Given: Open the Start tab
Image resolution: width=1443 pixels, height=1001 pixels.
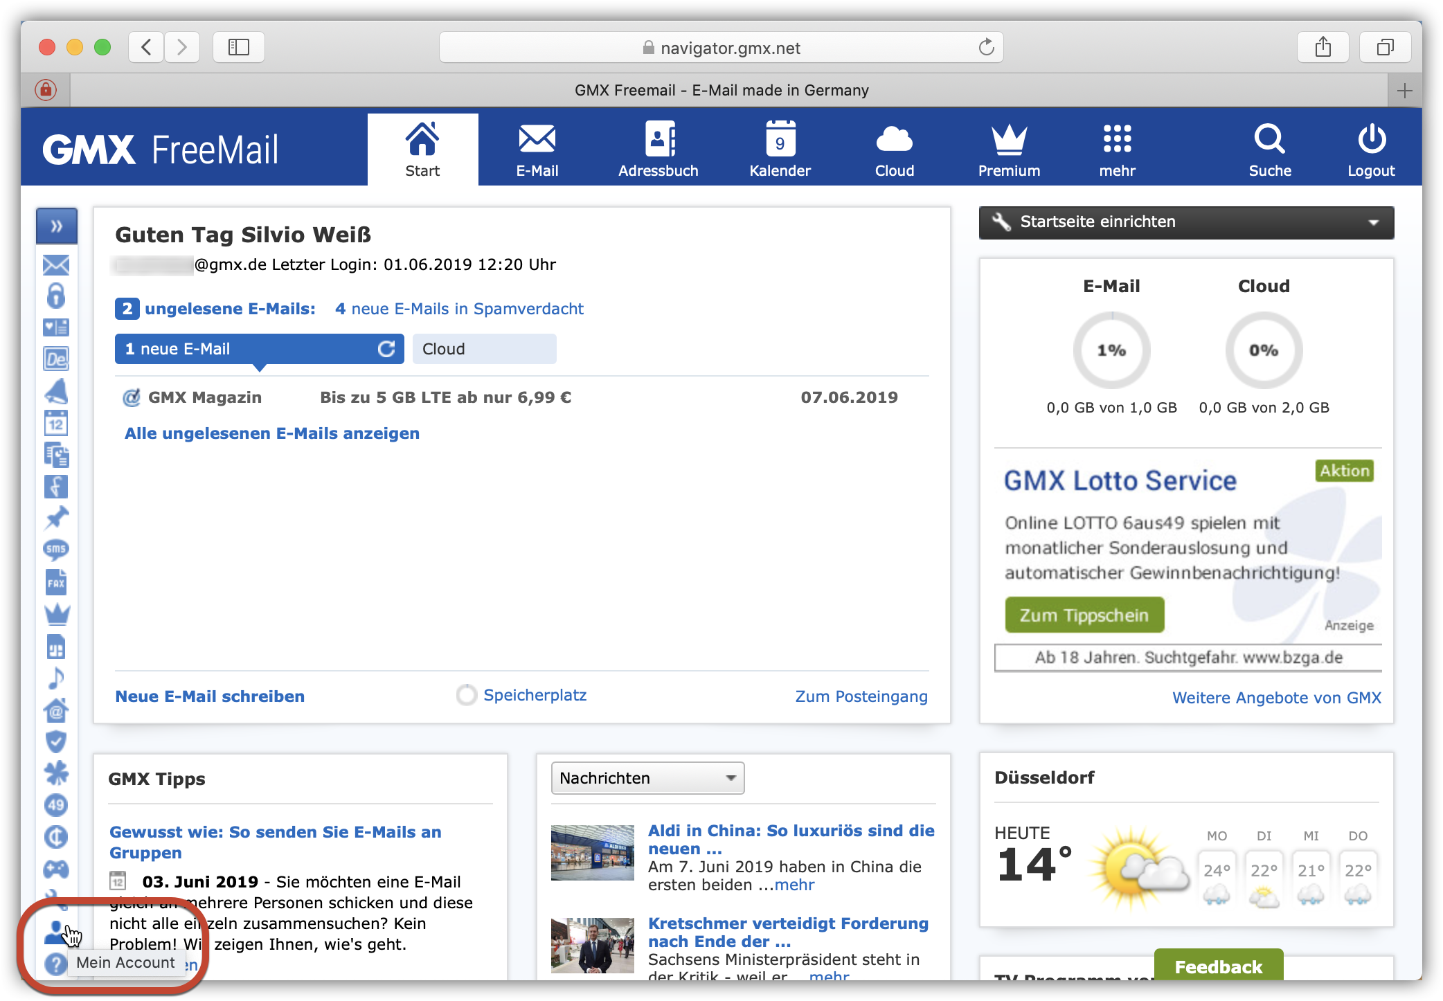Looking at the screenshot, I should click(422, 150).
